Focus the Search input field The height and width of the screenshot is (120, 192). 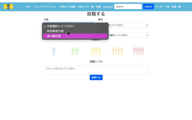128,7
